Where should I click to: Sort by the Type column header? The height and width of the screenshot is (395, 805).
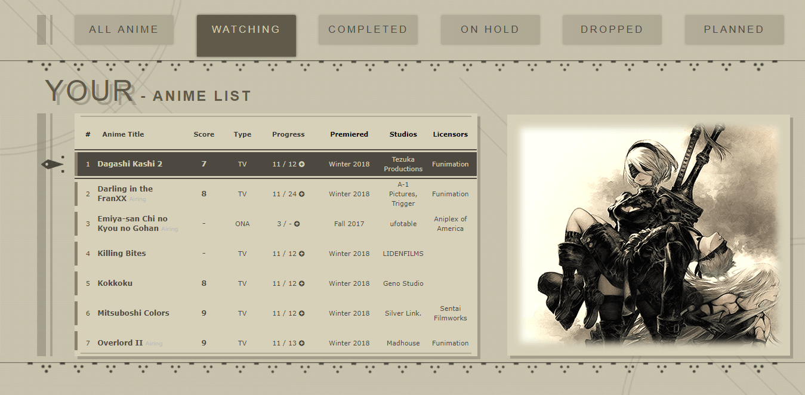(242, 134)
